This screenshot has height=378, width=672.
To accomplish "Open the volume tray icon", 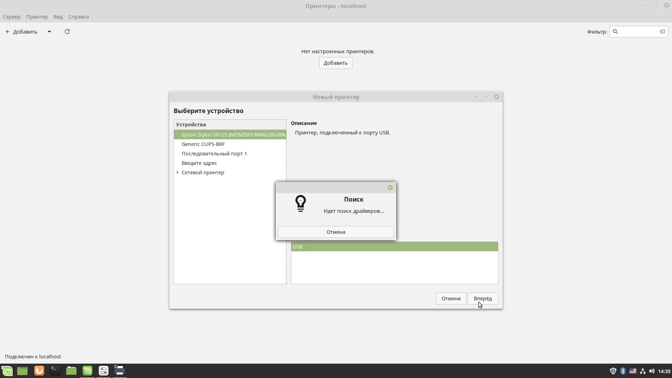I will pyautogui.click(x=651, y=371).
